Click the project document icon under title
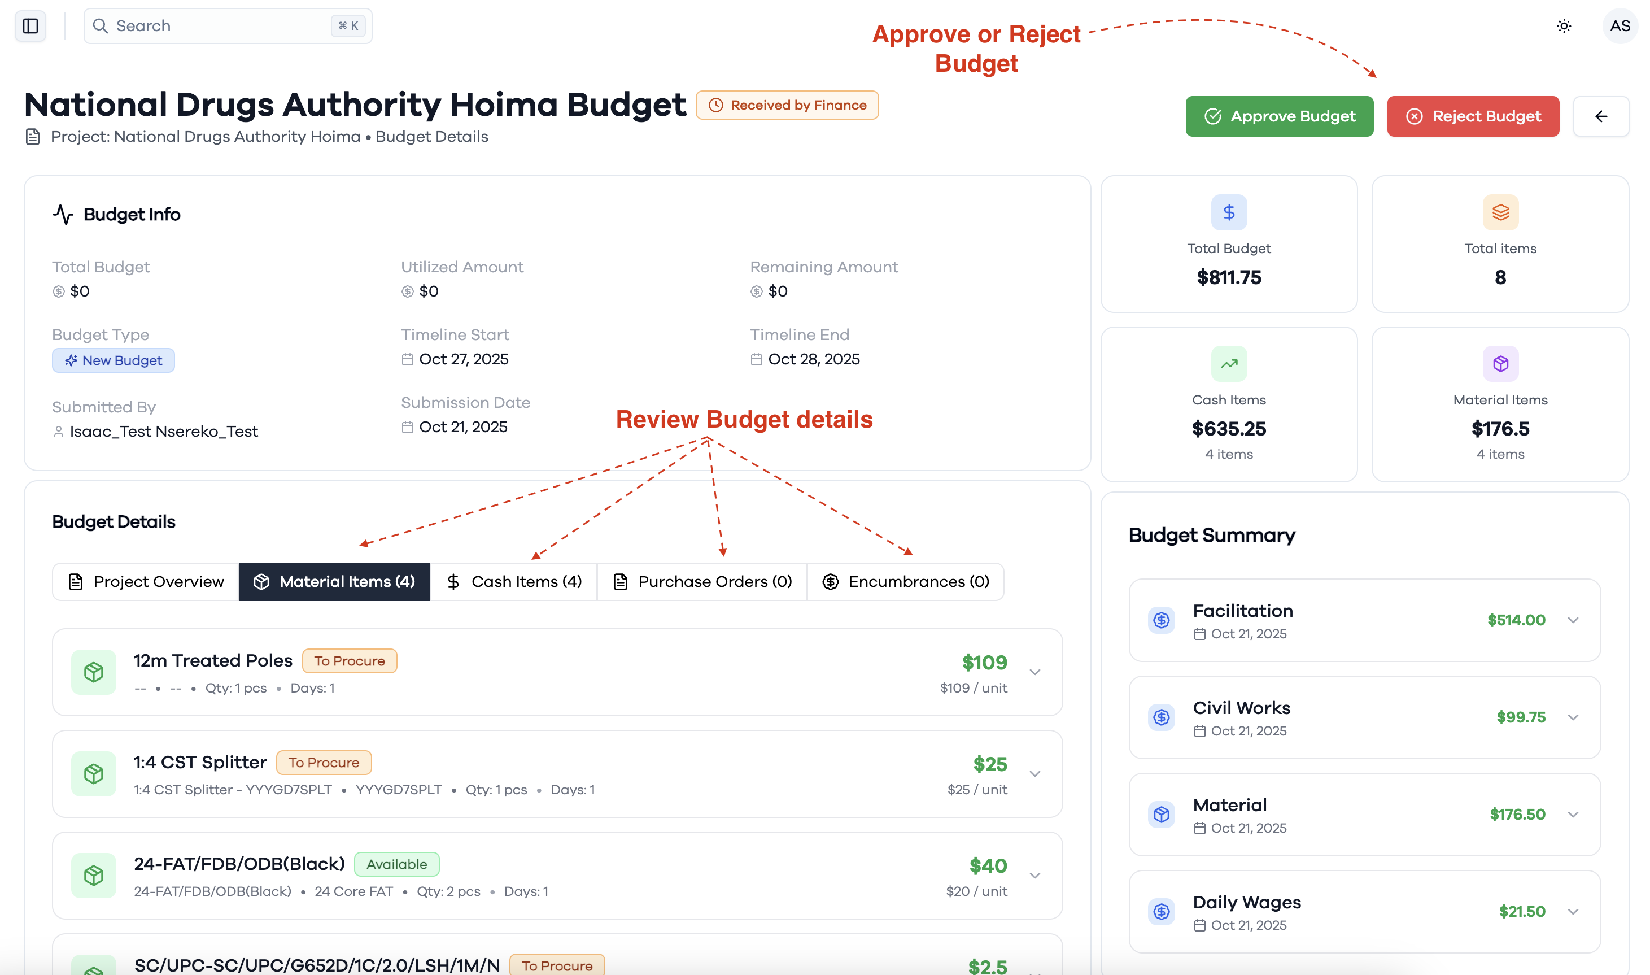Viewport: 1650px width, 975px height. pyautogui.click(x=32, y=137)
